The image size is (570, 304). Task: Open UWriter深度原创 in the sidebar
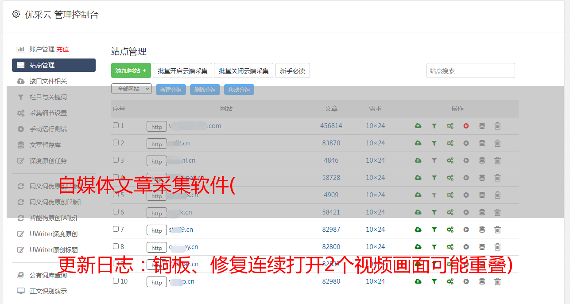click(54, 234)
